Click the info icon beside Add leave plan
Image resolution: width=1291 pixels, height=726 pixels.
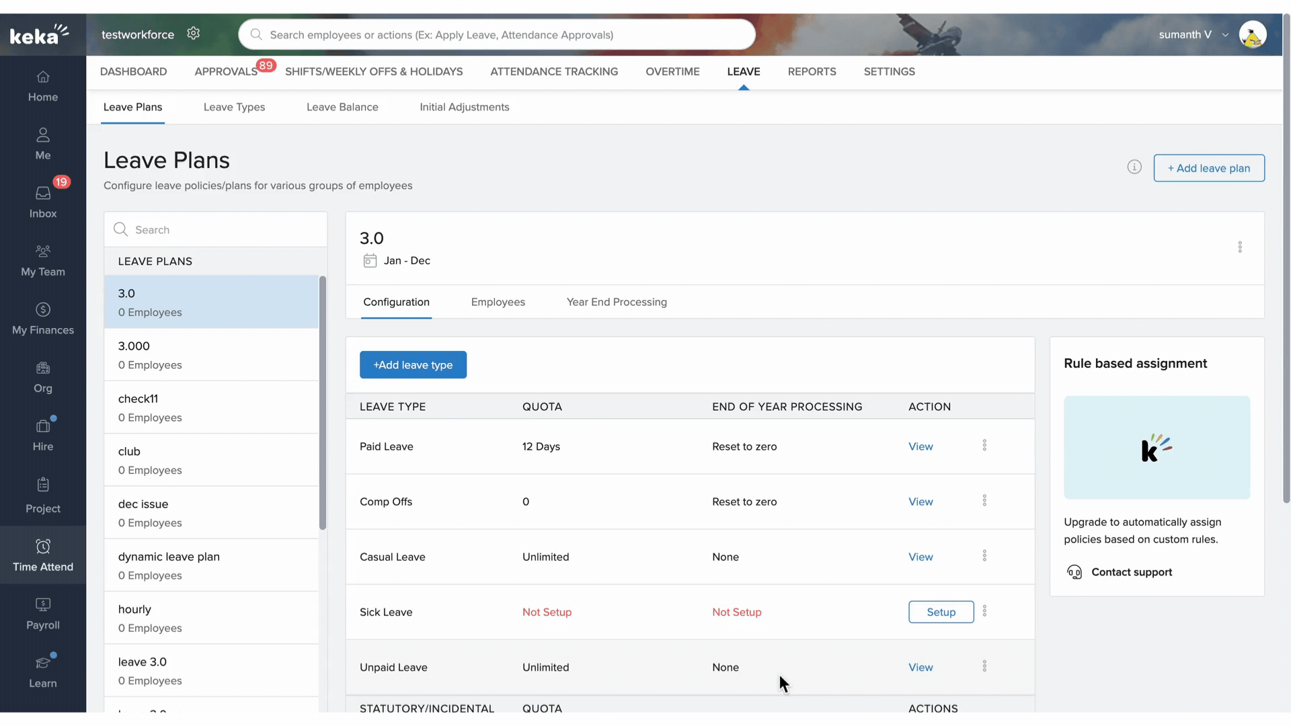tap(1134, 167)
